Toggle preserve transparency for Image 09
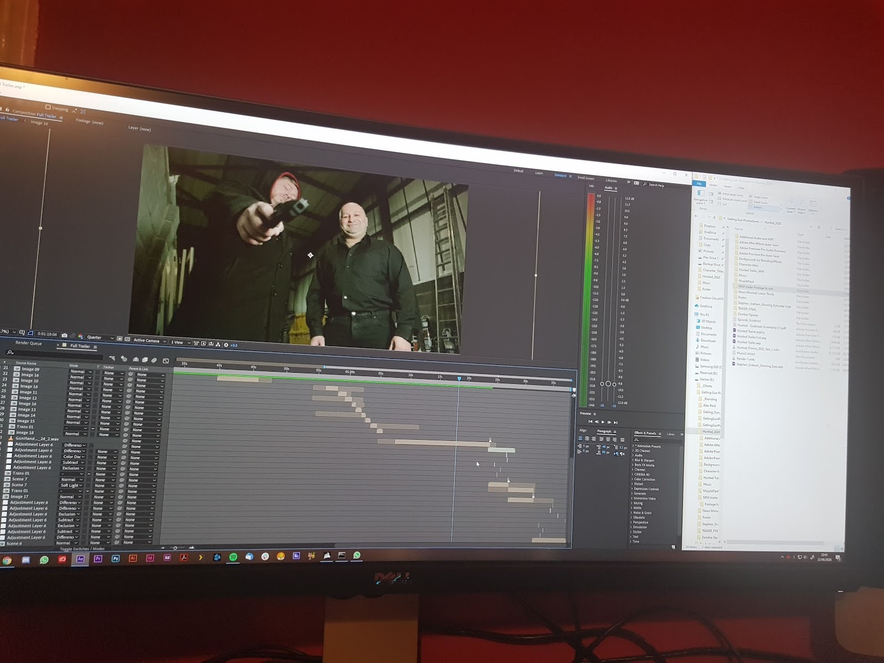The width and height of the screenshot is (884, 663). tap(97, 372)
